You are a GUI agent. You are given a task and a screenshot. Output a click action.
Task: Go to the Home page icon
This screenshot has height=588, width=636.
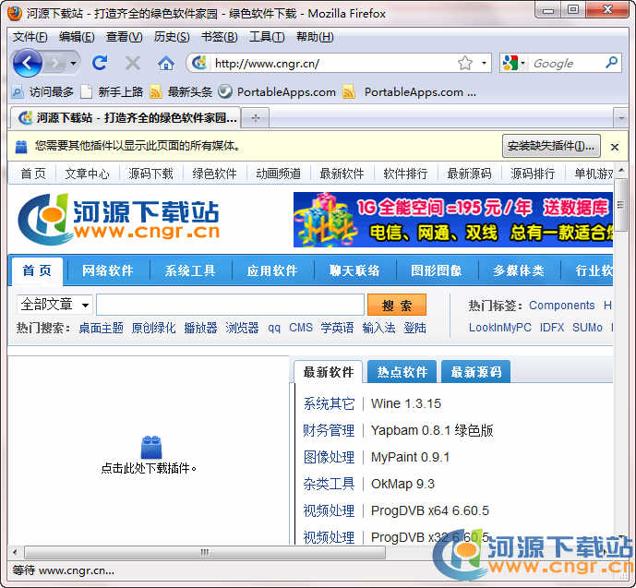(166, 63)
